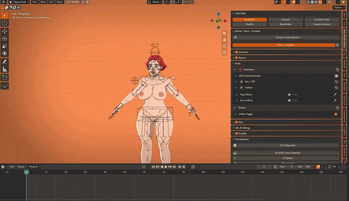The width and height of the screenshot is (349, 201).
Task: Select the Measure tool
Action: tap(5, 69)
